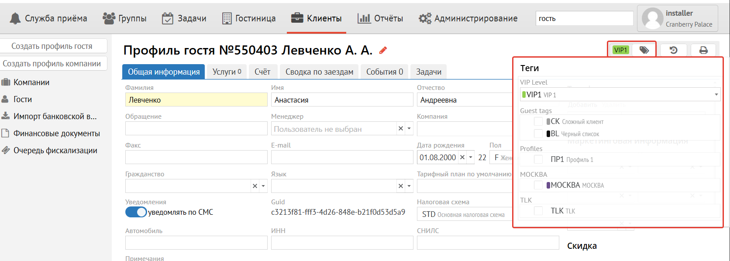
Task: Click Создать профиль компании button
Action: tap(52, 64)
